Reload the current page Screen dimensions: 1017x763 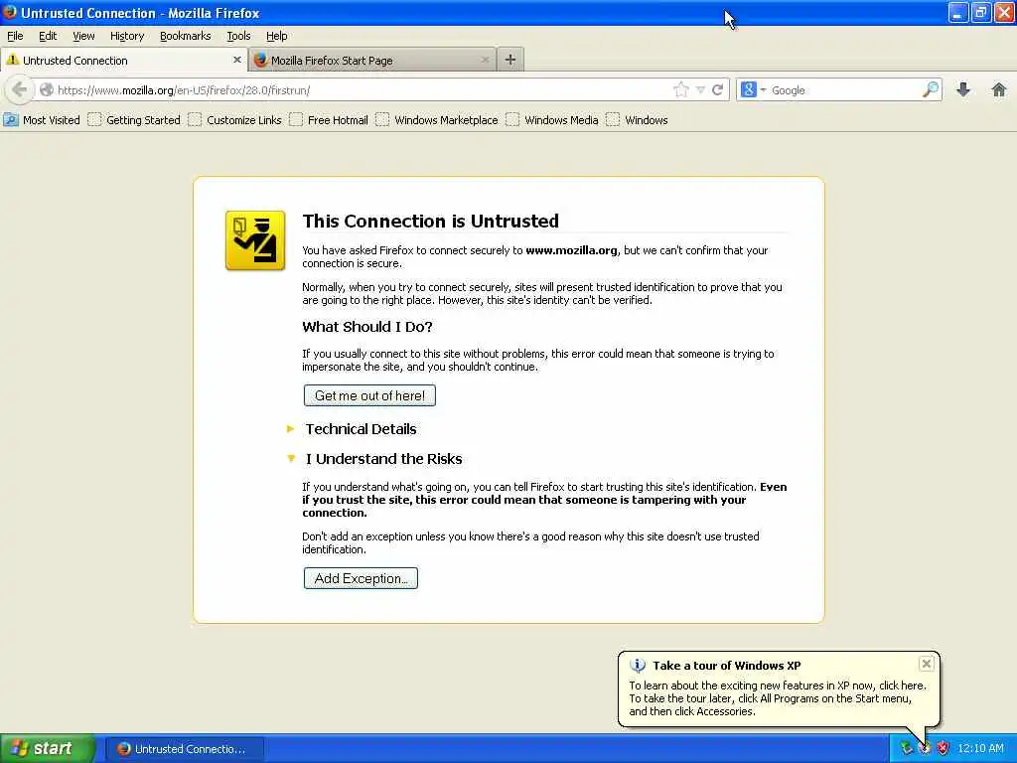717,90
